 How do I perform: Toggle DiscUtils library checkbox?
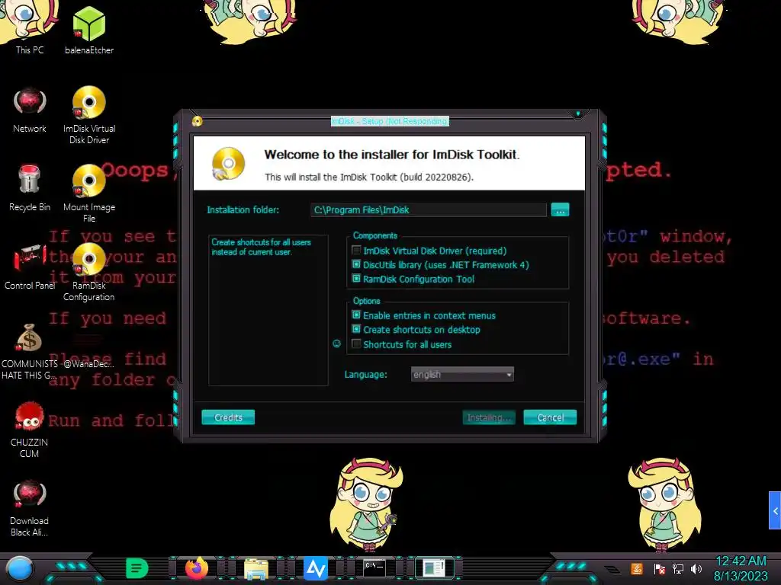pos(356,264)
